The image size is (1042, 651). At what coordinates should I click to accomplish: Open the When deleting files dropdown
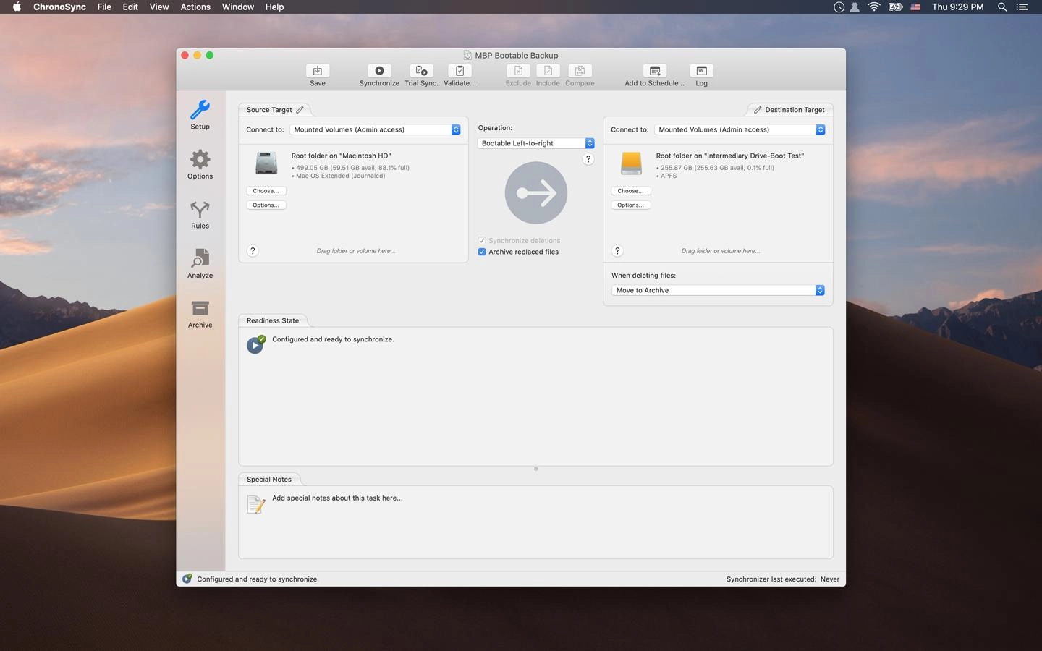click(x=719, y=290)
